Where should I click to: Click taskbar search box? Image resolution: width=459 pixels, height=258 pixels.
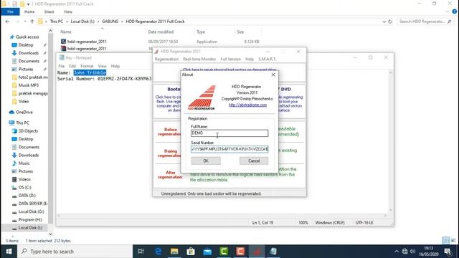coord(75,252)
